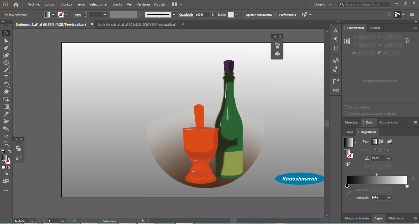Open the stroke weight dropdown
Screen dimensions: 419x224
pos(105,14)
